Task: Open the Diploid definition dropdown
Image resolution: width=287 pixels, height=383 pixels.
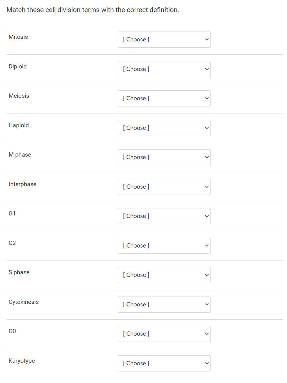Action: tap(164, 69)
